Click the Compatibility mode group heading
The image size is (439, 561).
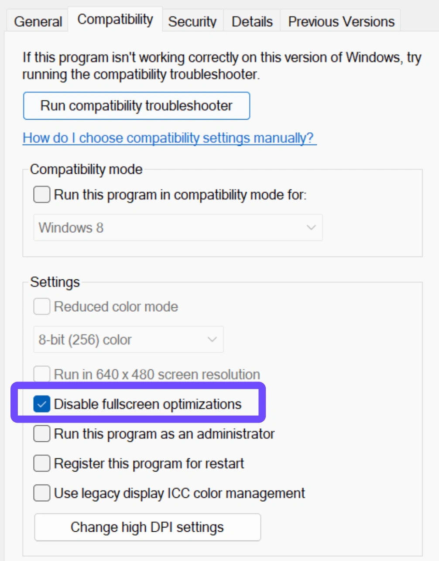86,169
